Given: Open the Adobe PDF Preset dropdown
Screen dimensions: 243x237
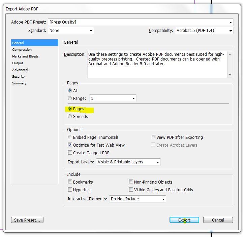Looking at the screenshot, I should pyautogui.click(x=141, y=22).
